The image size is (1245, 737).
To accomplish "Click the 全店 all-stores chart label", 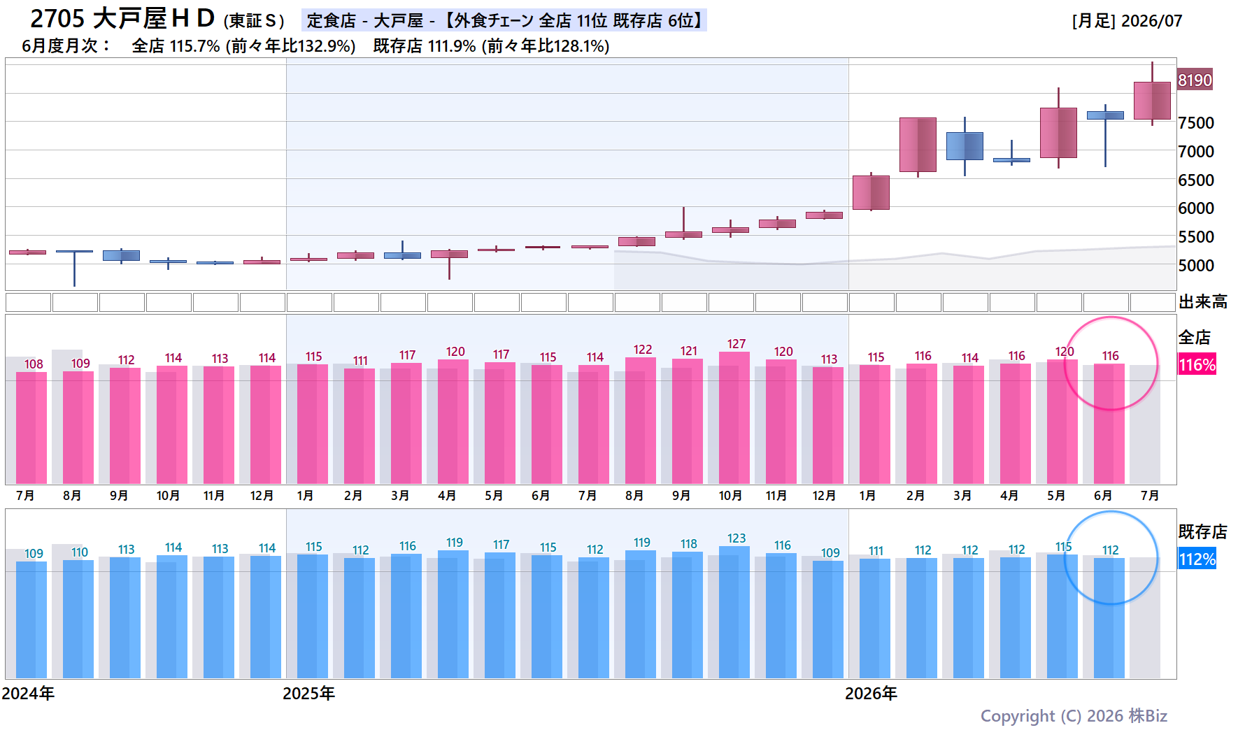I will click(x=1194, y=338).
